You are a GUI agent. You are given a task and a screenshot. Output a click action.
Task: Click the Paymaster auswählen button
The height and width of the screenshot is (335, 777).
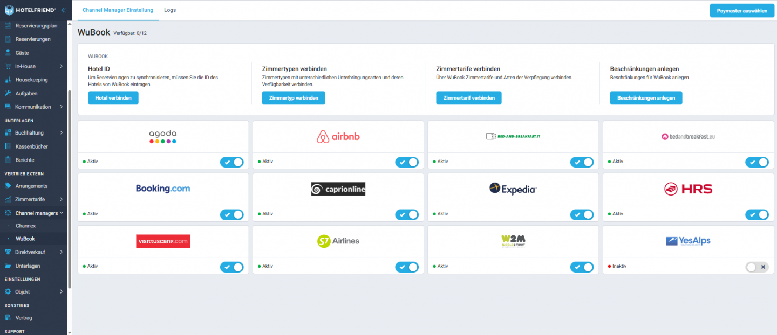point(742,10)
